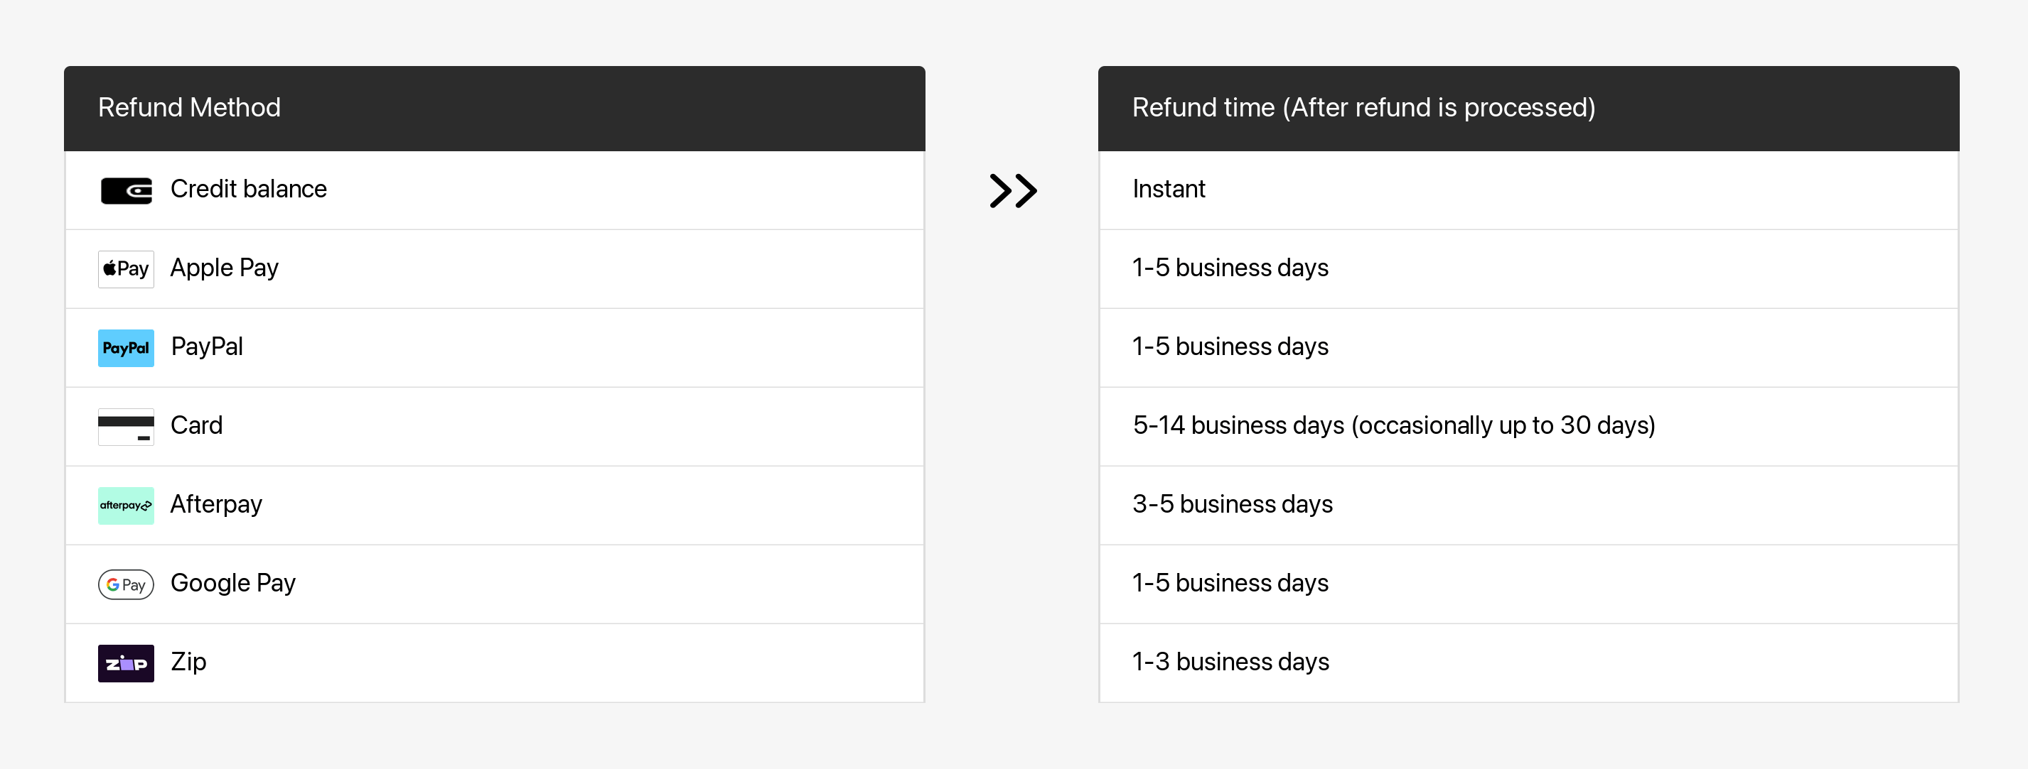Click the PayPal method name text
Image resolution: width=2028 pixels, height=769 pixels.
click(206, 347)
